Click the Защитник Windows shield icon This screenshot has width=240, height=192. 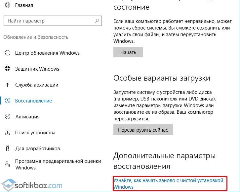8,69
